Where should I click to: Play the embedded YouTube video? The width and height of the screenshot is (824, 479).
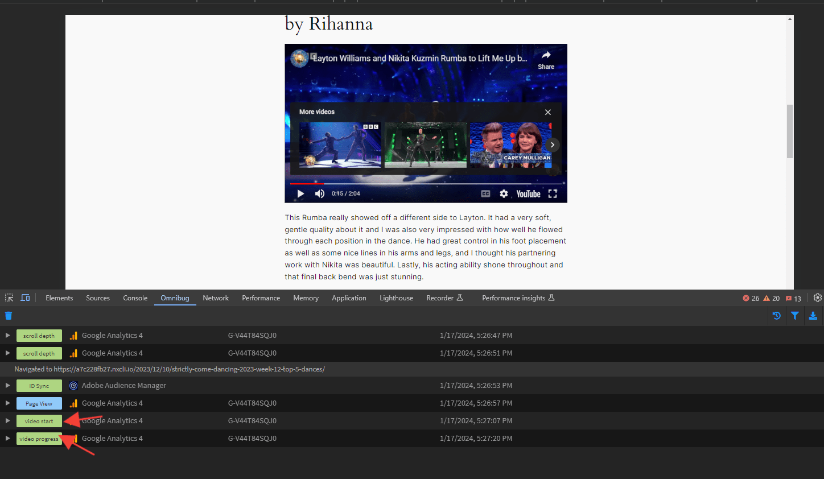(300, 194)
